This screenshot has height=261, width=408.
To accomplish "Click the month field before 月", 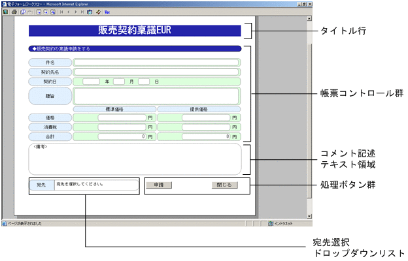I will click(x=119, y=82).
